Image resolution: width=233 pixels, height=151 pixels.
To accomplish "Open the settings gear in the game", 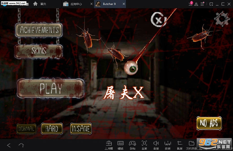I will [222, 19].
